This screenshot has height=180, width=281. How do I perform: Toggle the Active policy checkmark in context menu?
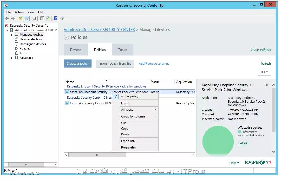click(116, 96)
